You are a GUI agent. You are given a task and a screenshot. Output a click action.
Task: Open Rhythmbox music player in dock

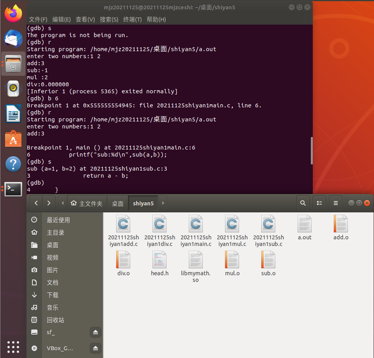[13, 89]
